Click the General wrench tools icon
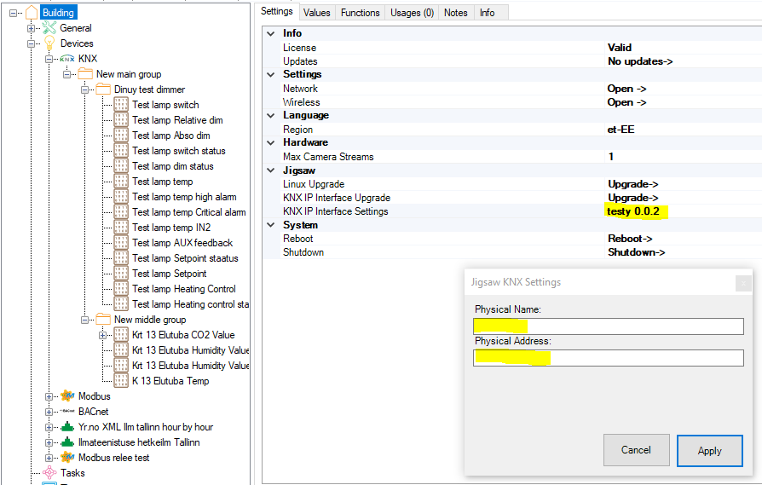Viewport: 762px width, 485px height. click(49, 28)
